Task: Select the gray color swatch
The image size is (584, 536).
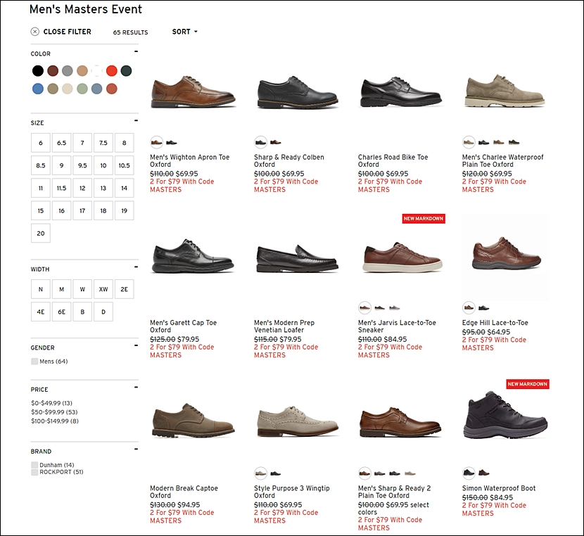Action: point(67,71)
